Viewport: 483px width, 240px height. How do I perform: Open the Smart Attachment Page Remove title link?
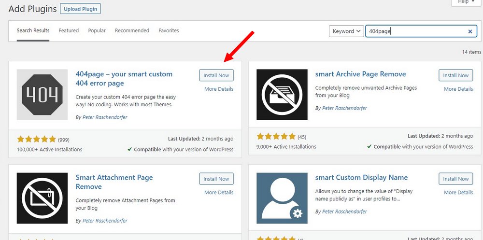114,182
